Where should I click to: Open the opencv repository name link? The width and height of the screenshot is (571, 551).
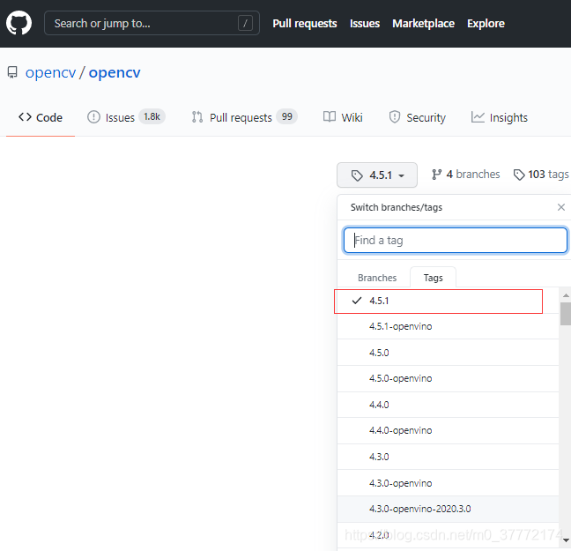pos(115,72)
